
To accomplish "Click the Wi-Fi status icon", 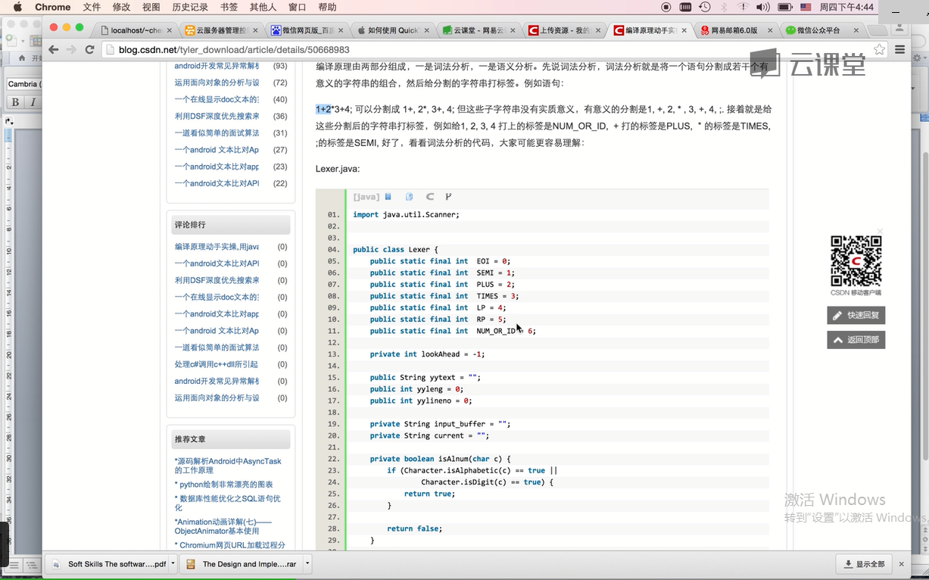I will tap(743, 7).
